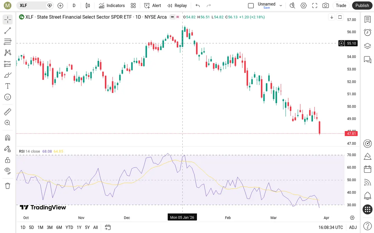Open the chats panel
The height and width of the screenshot is (233, 374).
368,59
